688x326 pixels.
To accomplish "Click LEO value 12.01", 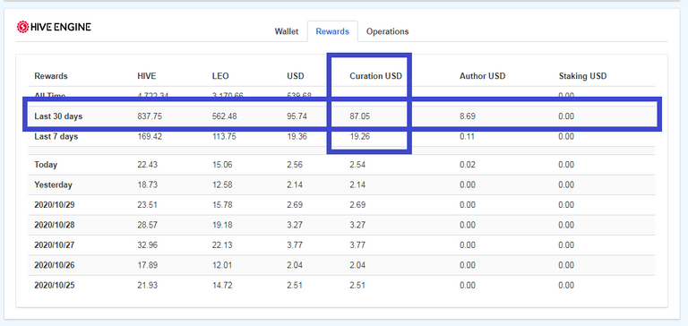I will point(222,265).
